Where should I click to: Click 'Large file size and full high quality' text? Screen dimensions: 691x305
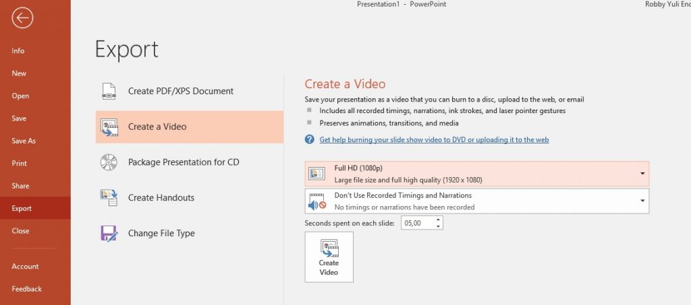(408, 180)
